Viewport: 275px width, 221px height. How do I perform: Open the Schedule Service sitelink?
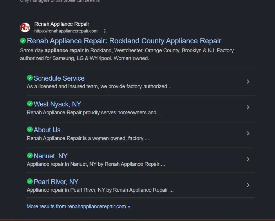click(59, 78)
